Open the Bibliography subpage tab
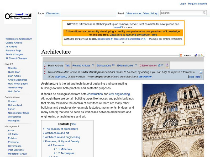Image resolution: width=210 pixels, height=157 pixels. coord(104,66)
